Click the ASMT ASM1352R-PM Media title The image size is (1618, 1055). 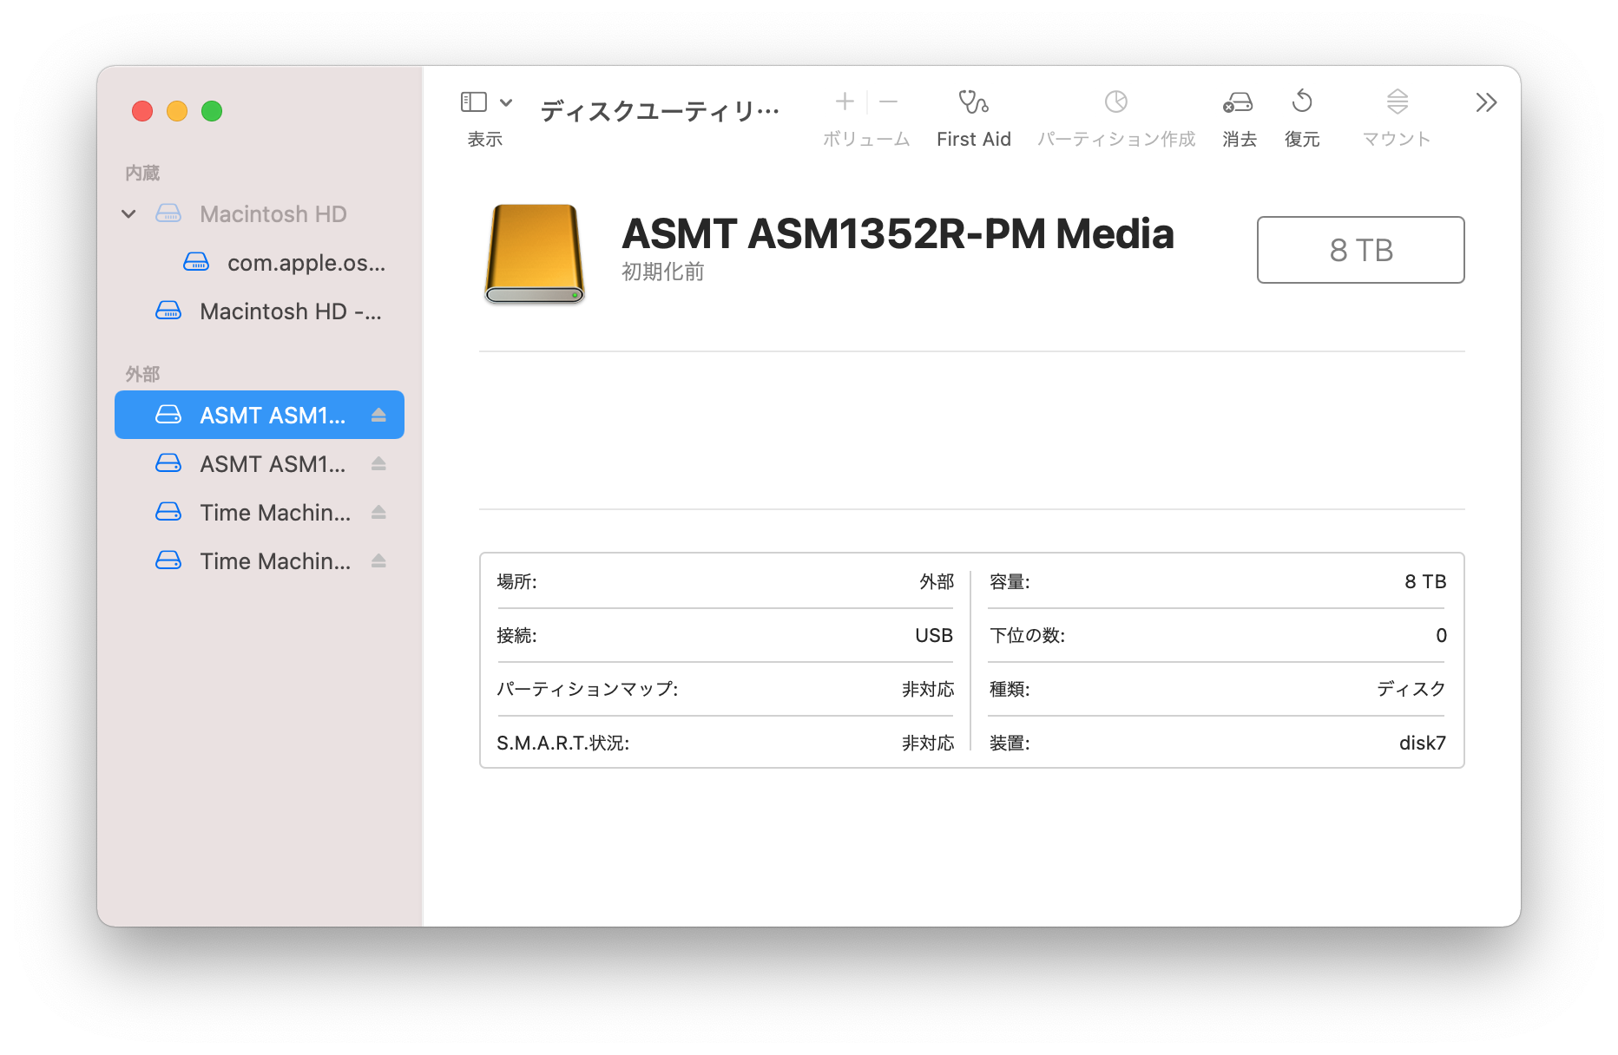(898, 233)
